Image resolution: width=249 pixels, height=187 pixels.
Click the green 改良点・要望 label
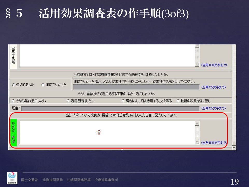(x=13, y=132)
